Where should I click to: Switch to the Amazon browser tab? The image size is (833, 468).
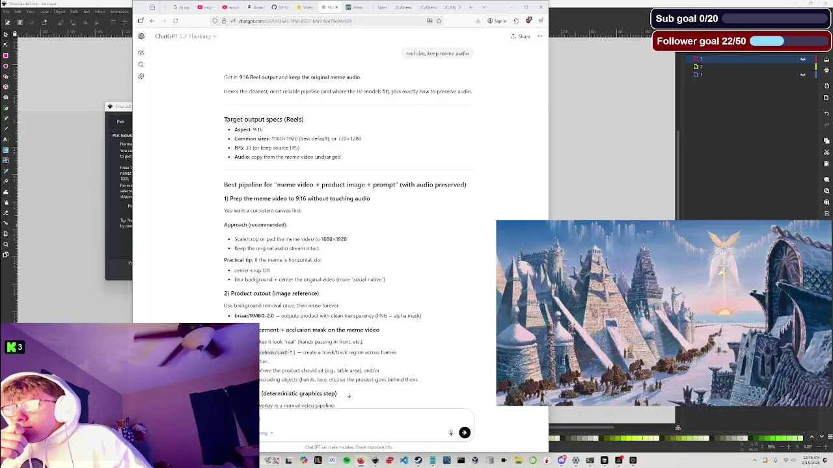tap(256, 7)
